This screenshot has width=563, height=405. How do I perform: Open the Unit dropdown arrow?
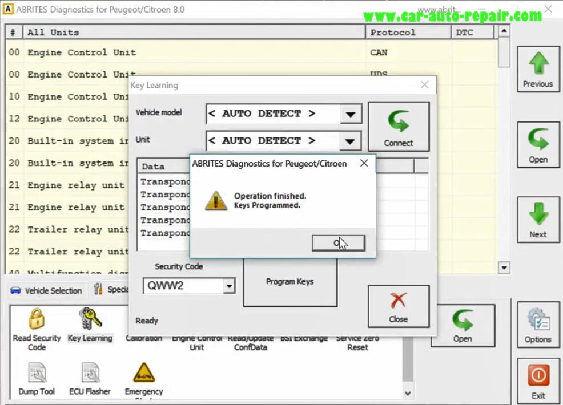(351, 141)
